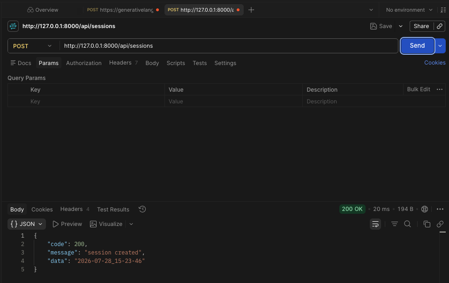Switch to the generativelang request tab

(123, 10)
